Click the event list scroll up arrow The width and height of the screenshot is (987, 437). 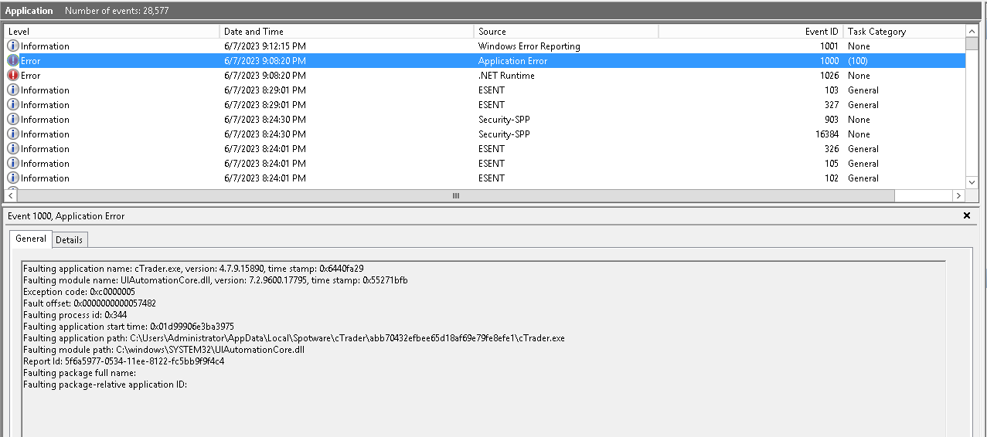pyautogui.click(x=972, y=31)
